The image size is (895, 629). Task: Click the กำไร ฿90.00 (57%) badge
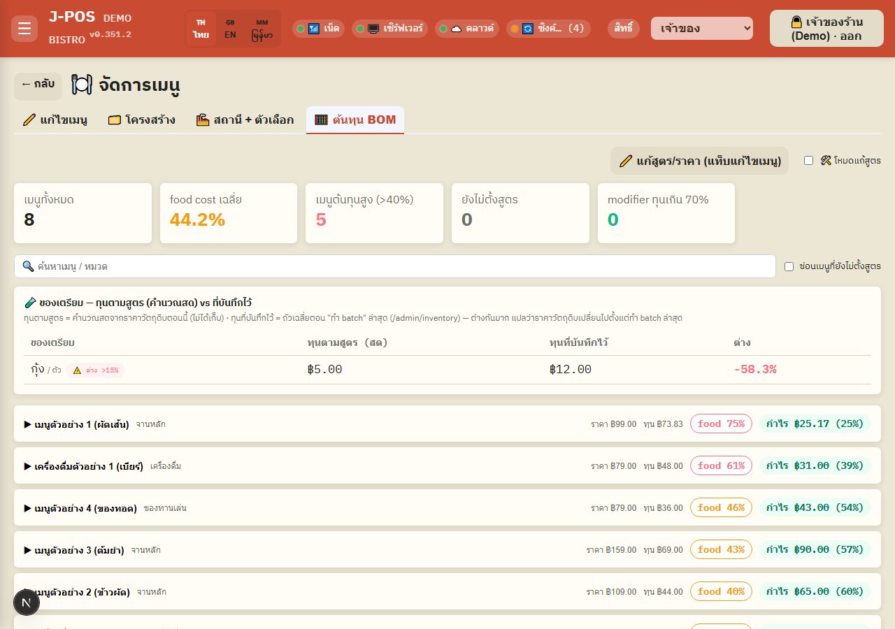click(x=815, y=549)
